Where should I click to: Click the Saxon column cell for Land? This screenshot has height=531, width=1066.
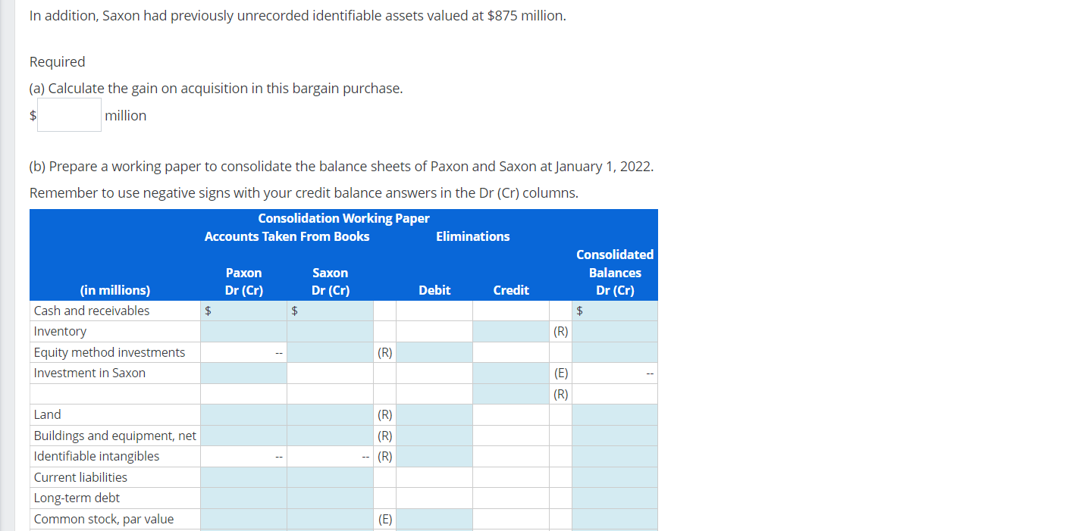tap(330, 414)
